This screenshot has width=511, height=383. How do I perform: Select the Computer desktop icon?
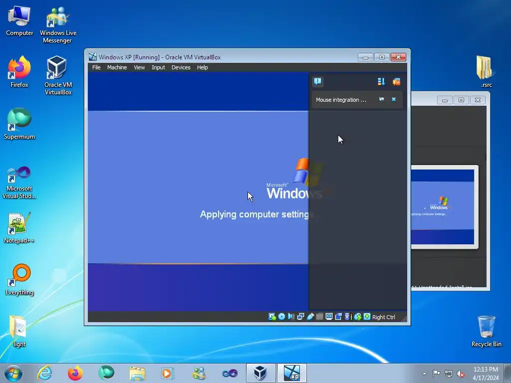coord(19,20)
